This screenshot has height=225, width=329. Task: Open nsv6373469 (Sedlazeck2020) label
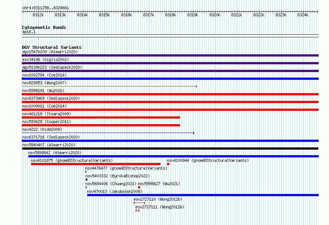click(51, 98)
